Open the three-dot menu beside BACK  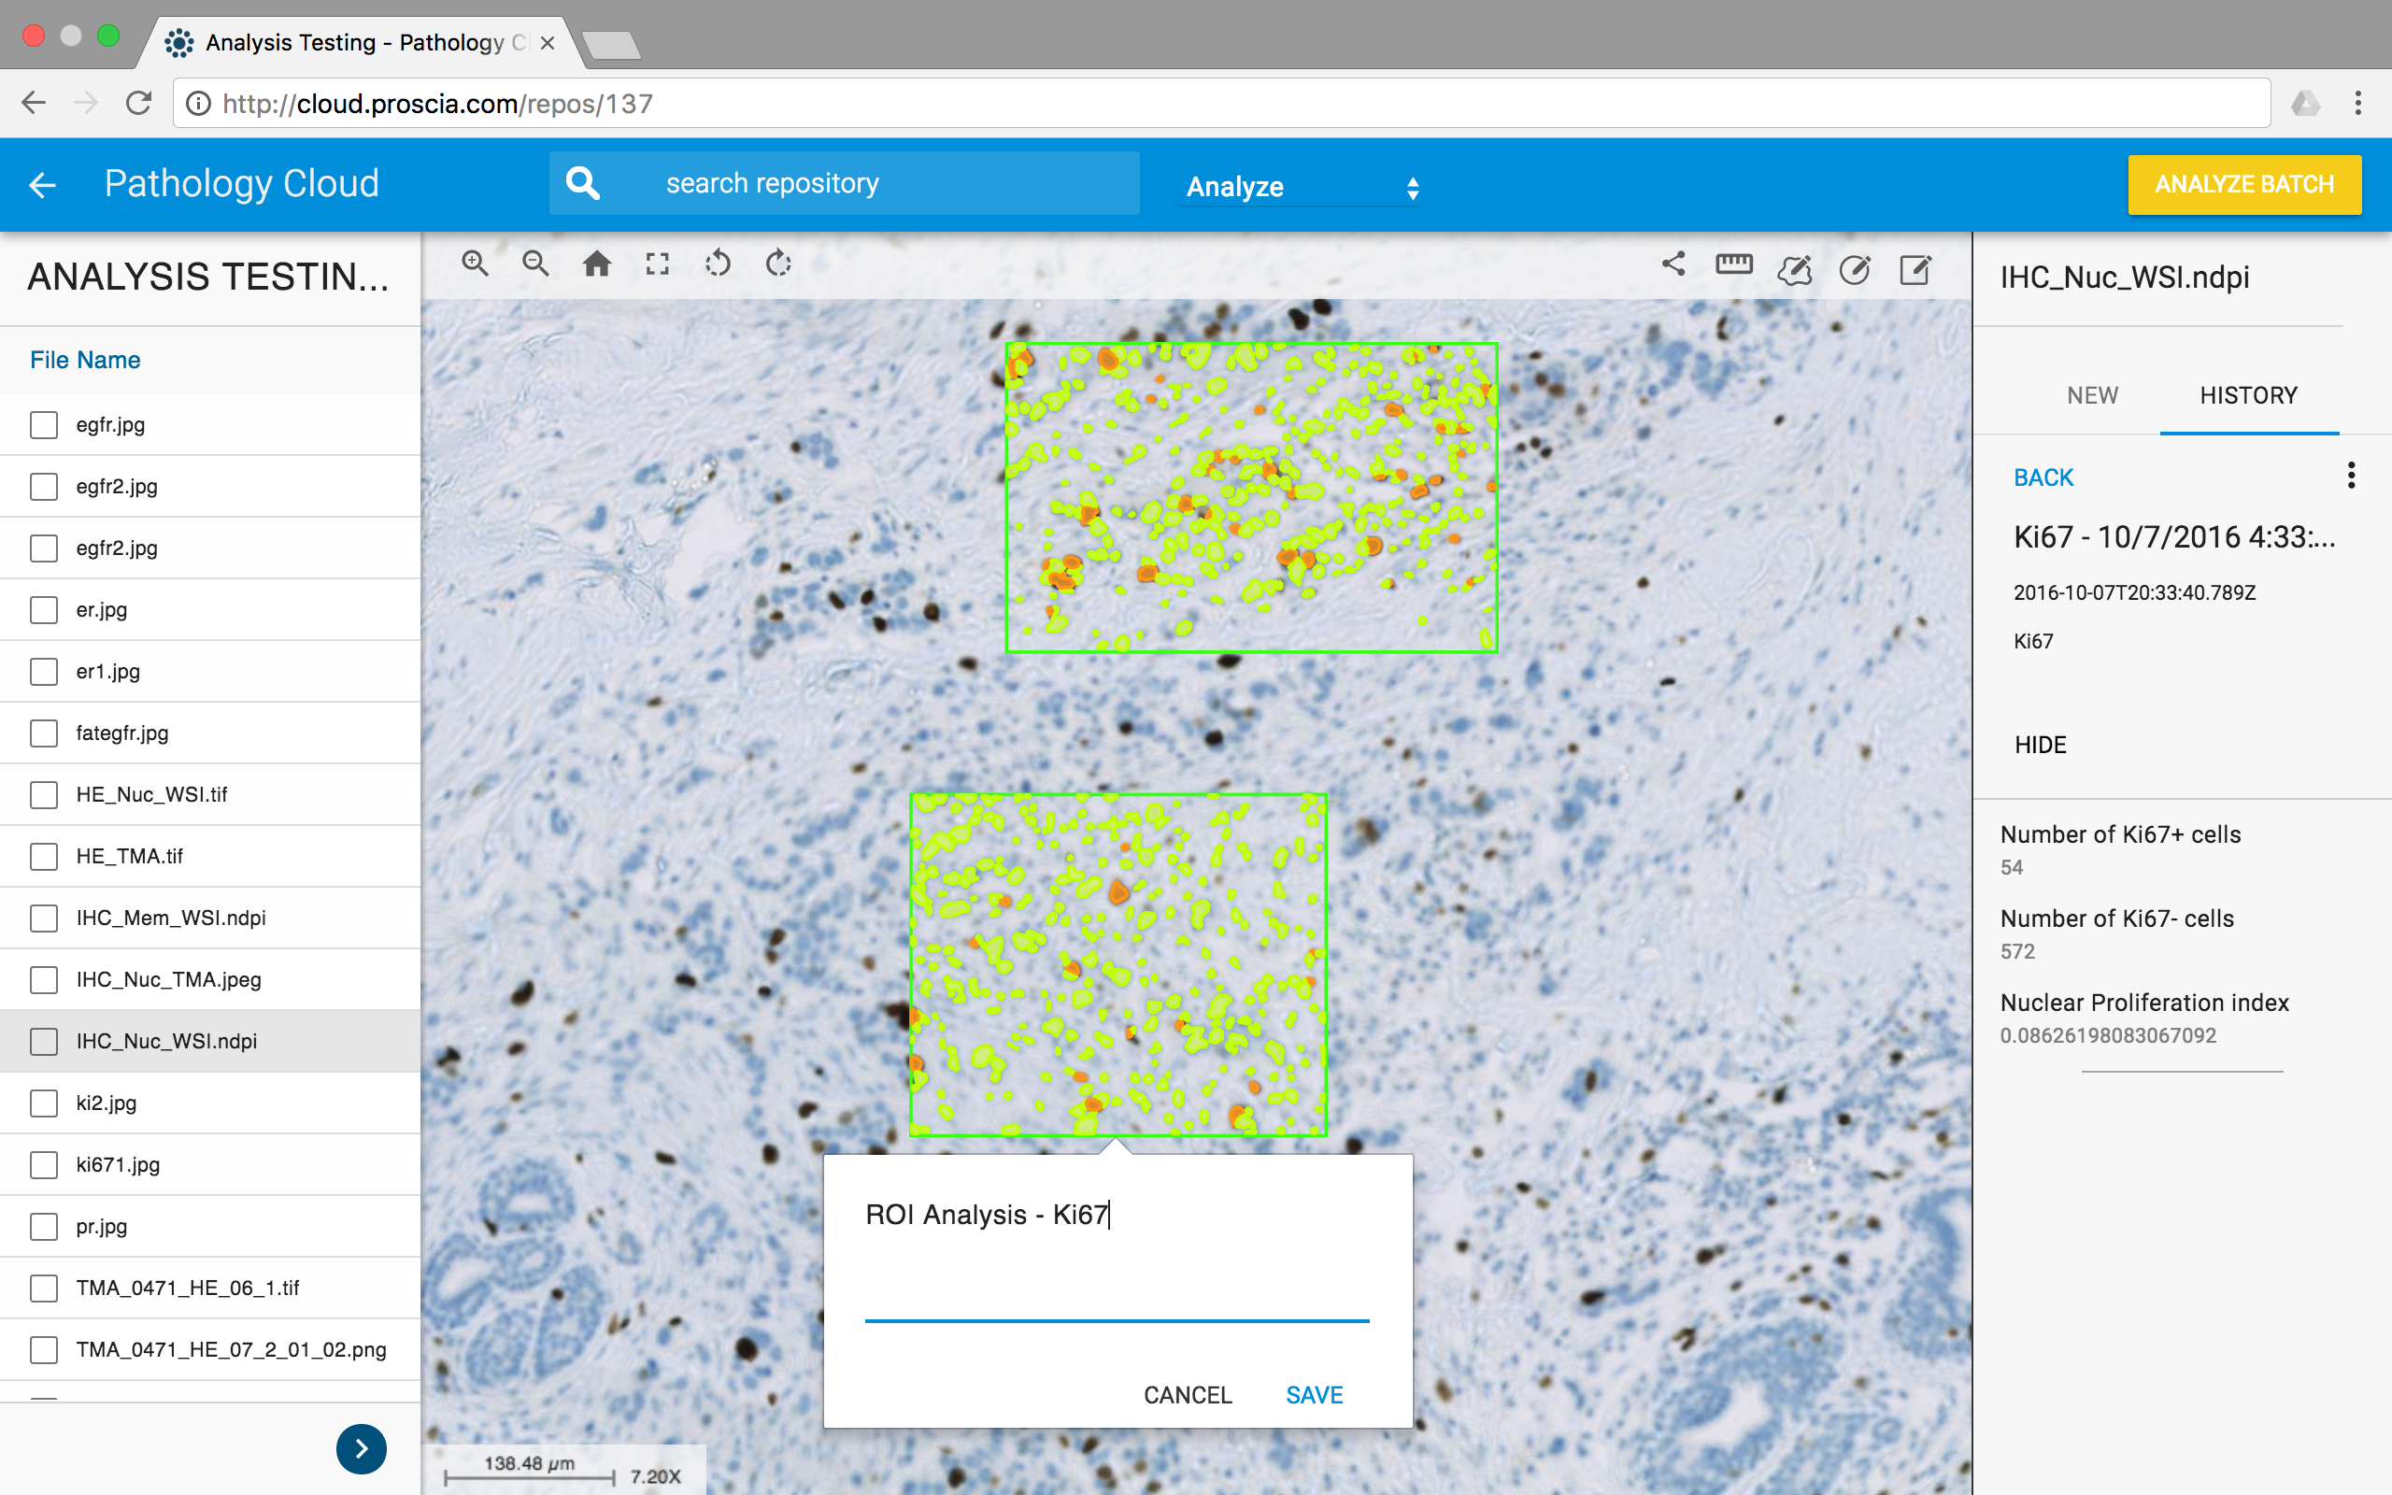click(x=2352, y=477)
